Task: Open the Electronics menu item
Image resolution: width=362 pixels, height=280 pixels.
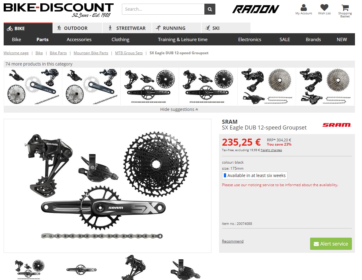Action: [250, 39]
